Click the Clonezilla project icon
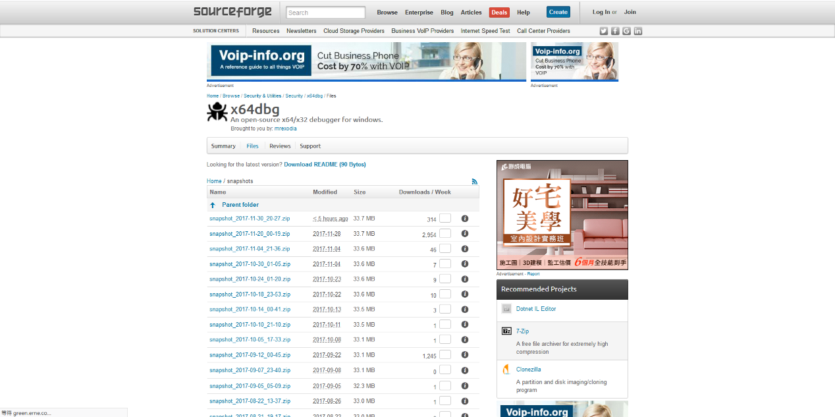 (x=506, y=370)
